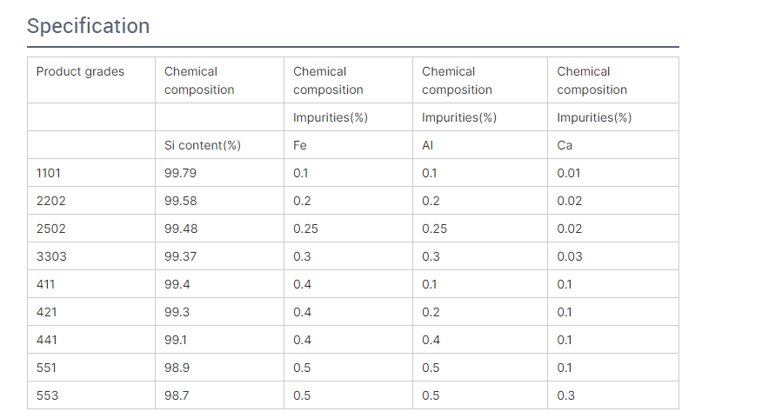Select product grade 441 cell

(x=46, y=340)
